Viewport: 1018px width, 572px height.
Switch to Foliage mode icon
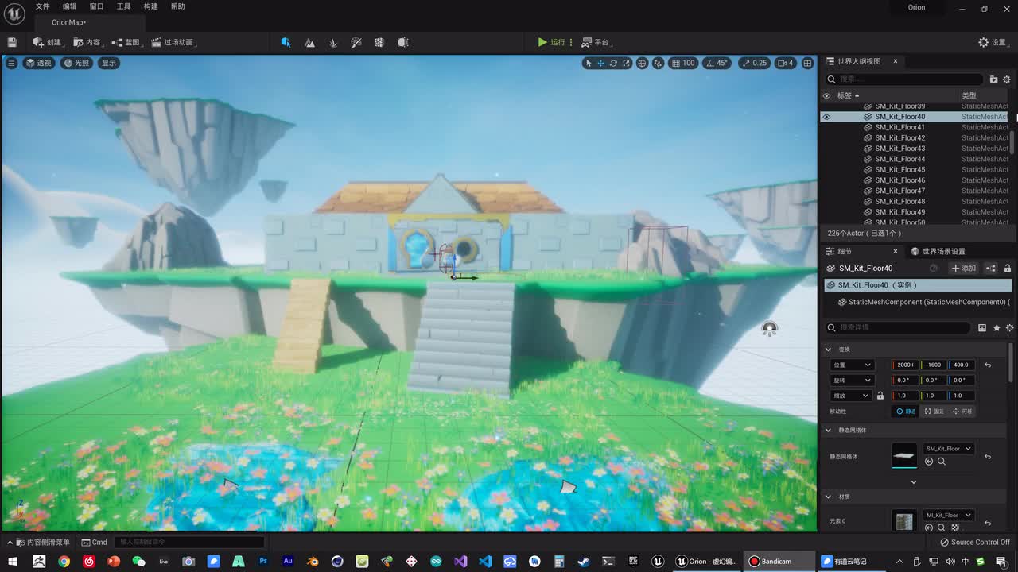pos(333,42)
